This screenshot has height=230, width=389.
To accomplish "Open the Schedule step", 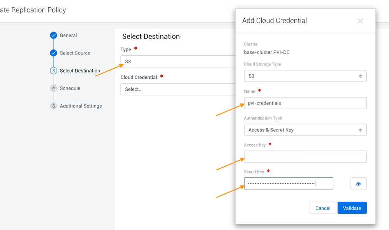I will pos(70,88).
